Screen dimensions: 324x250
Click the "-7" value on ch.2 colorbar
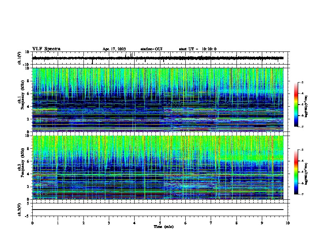click(301, 194)
